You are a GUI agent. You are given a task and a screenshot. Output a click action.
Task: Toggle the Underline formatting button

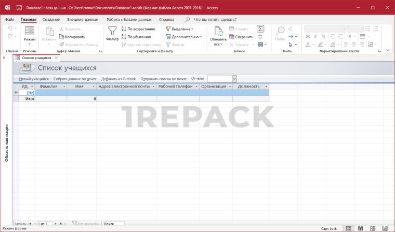(x=322, y=37)
